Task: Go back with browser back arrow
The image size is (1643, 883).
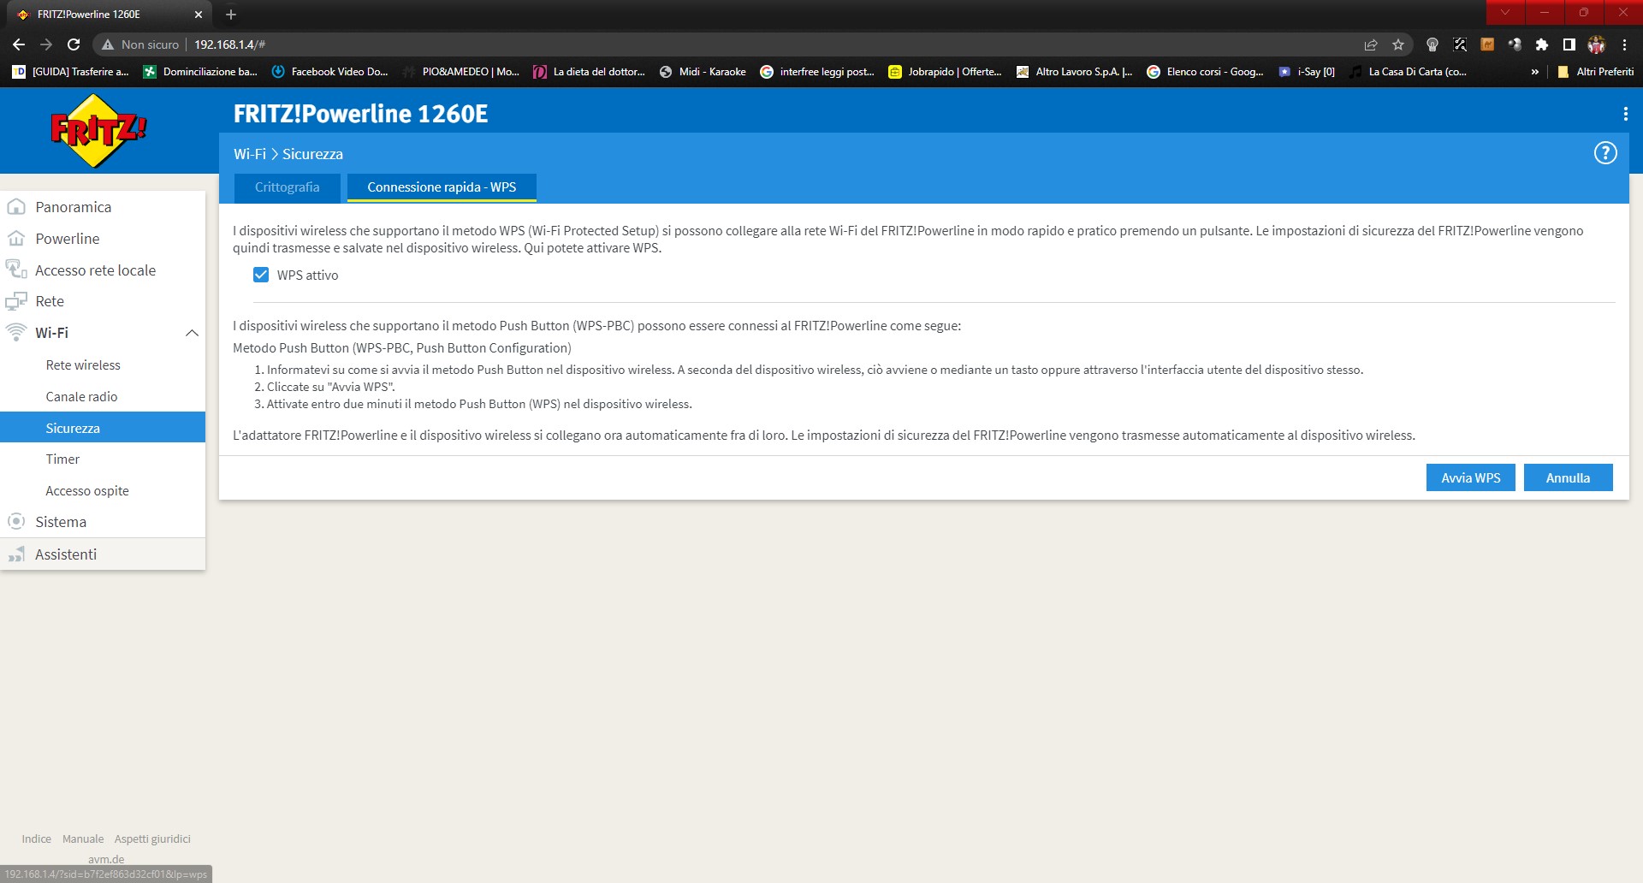Action: coord(19,44)
